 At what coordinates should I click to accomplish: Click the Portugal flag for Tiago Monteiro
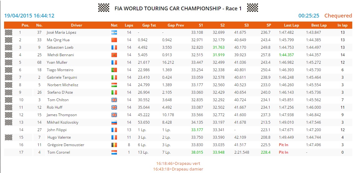[x=114, y=70]
